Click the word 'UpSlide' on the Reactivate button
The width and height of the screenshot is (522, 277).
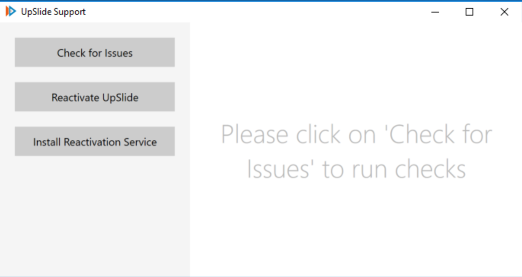coord(120,98)
